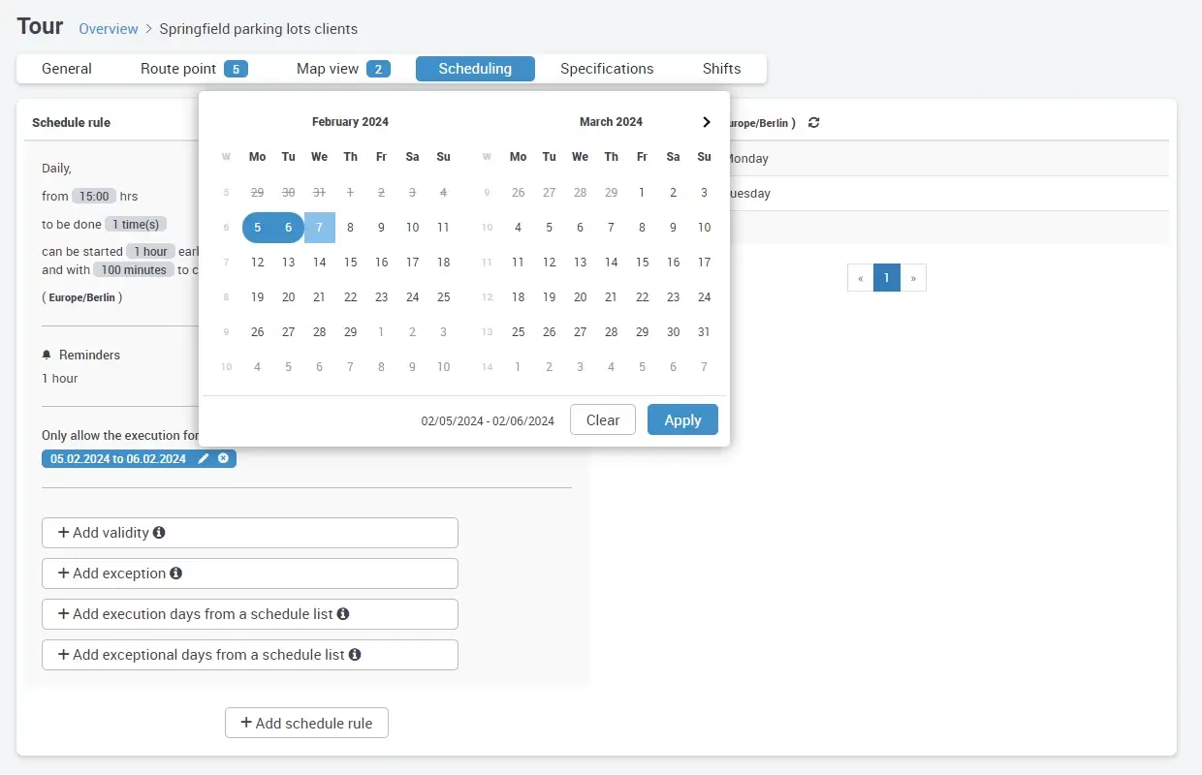Click info icon on Add exceptional days row

coord(356,654)
